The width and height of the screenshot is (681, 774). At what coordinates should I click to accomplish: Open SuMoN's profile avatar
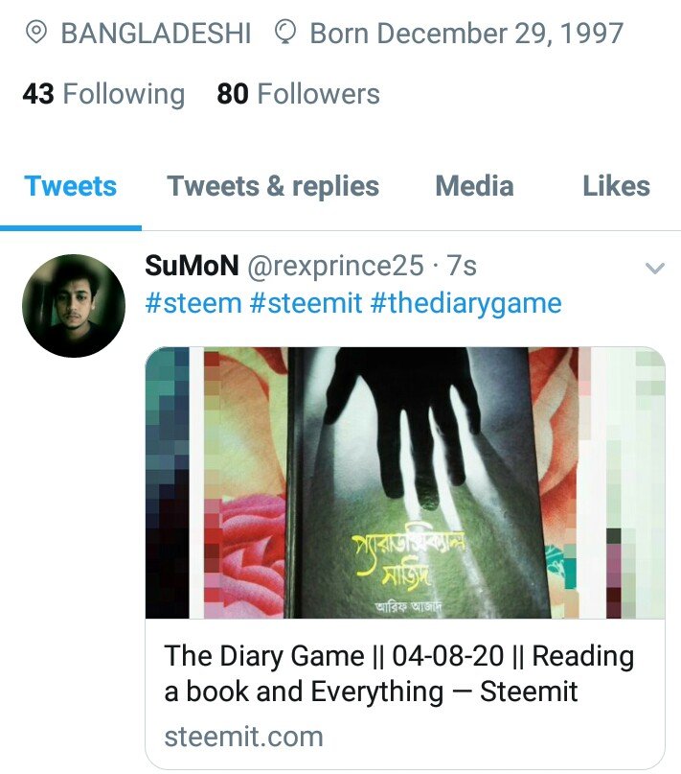pyautogui.click(x=74, y=306)
